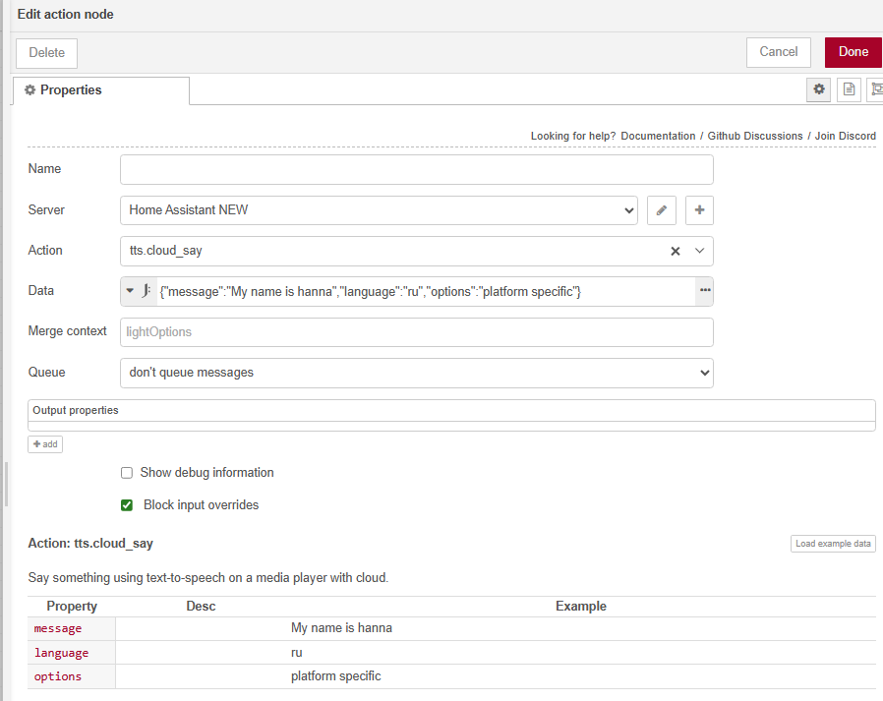The image size is (883, 701).
Task: Delete this action node
Action: pos(46,53)
